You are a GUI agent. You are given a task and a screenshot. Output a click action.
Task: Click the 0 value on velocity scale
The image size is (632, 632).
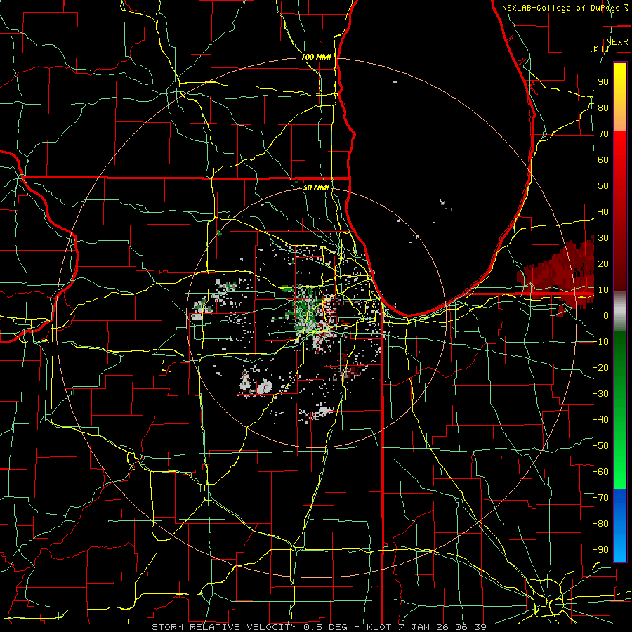[606, 316]
